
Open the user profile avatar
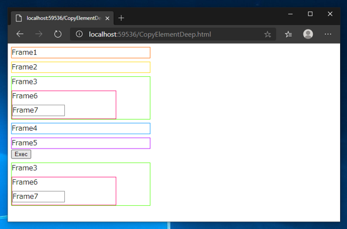tap(308, 34)
